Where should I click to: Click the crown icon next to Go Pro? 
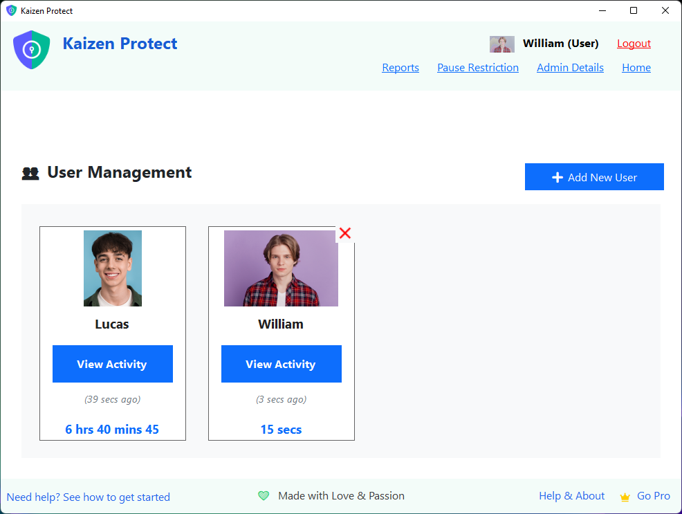(623, 496)
